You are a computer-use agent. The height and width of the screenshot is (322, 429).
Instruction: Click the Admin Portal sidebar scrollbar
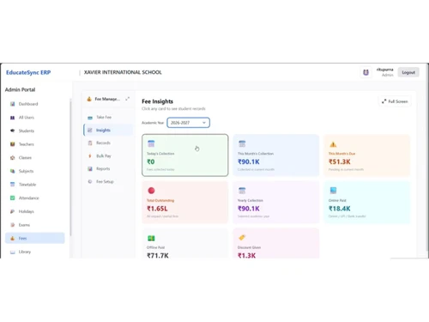pos(70,167)
